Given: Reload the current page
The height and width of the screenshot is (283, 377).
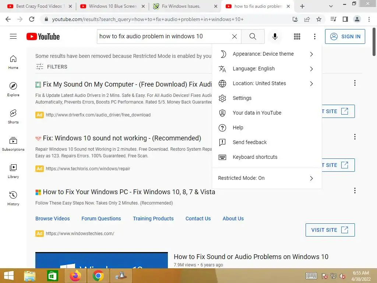Looking at the screenshot, I should tap(32, 19).
